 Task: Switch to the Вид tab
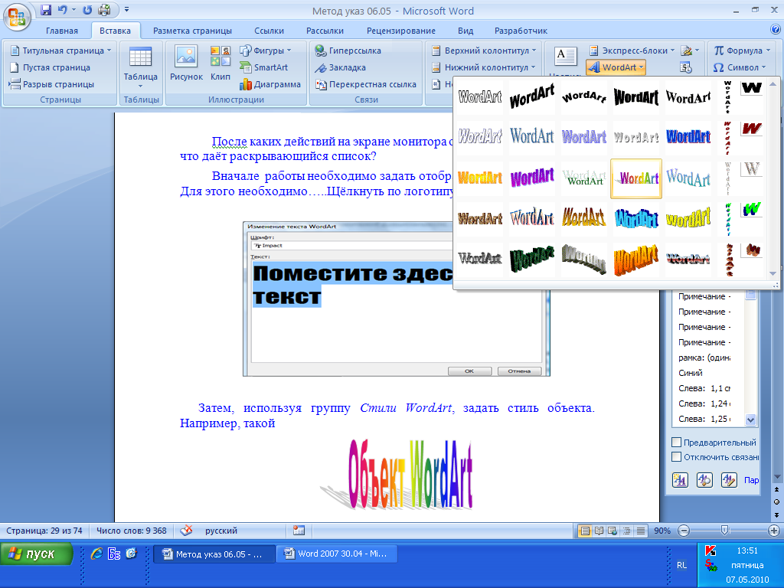(465, 31)
